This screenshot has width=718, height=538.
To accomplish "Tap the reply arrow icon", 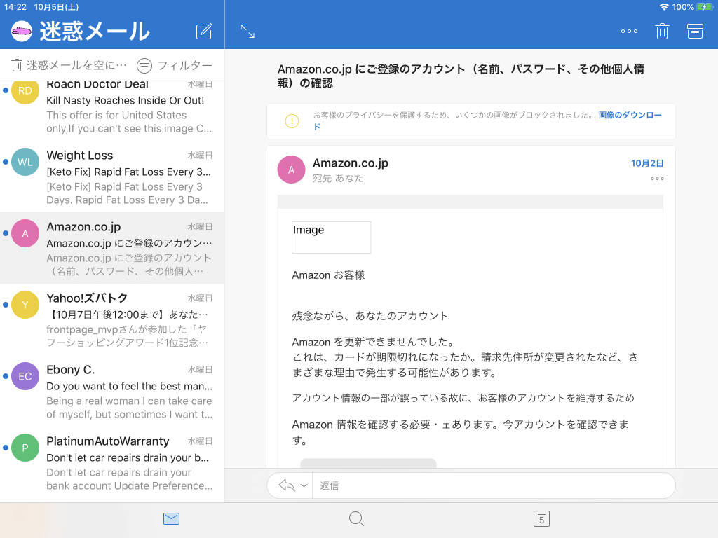I will [287, 485].
